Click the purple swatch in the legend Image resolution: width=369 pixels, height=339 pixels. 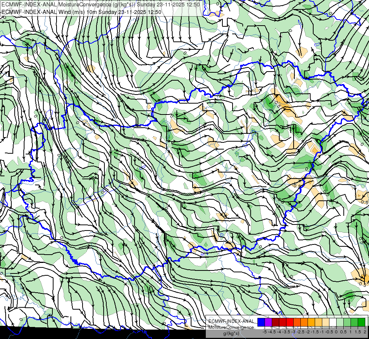coord(268,322)
